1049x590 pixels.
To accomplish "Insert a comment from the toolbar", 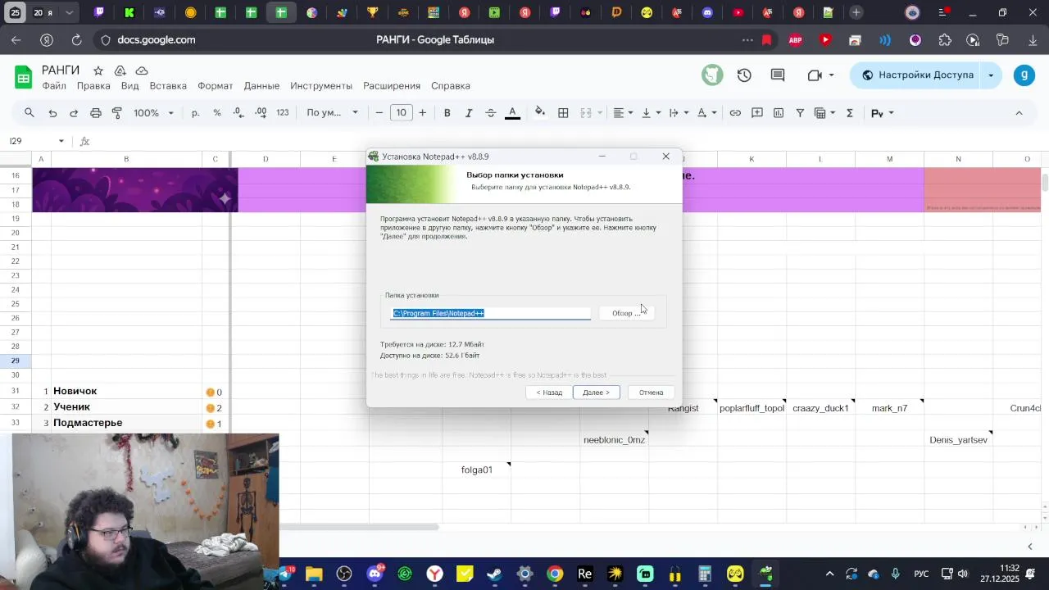I will tap(757, 113).
